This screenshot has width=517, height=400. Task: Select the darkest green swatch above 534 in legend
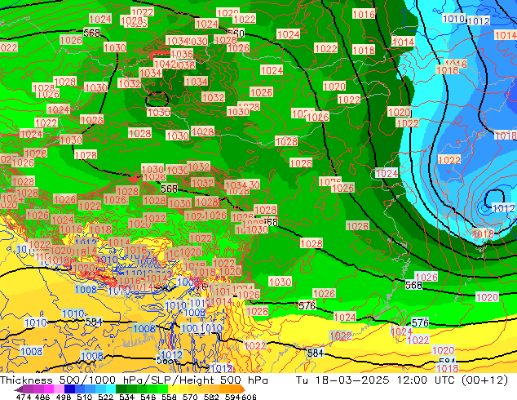121,389
